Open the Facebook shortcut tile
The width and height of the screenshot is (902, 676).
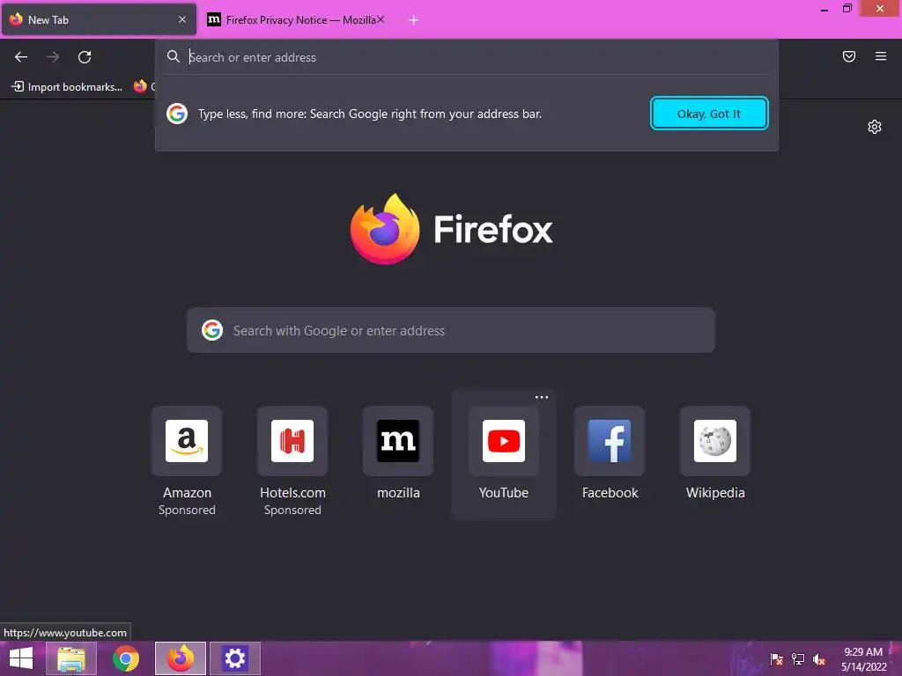pos(610,441)
